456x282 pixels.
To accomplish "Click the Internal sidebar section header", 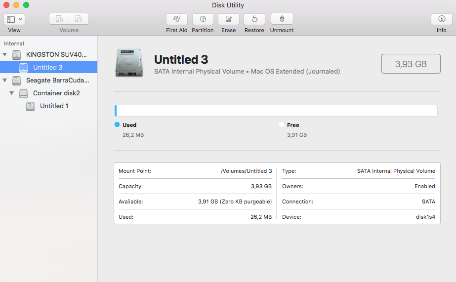I will coord(14,43).
